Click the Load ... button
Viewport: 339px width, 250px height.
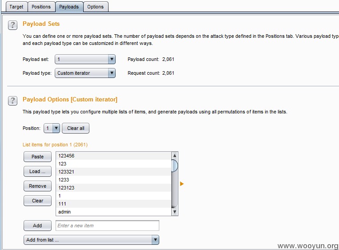pos(38,171)
